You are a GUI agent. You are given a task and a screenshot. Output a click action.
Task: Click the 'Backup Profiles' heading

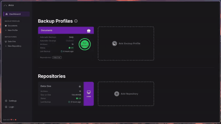55,21
